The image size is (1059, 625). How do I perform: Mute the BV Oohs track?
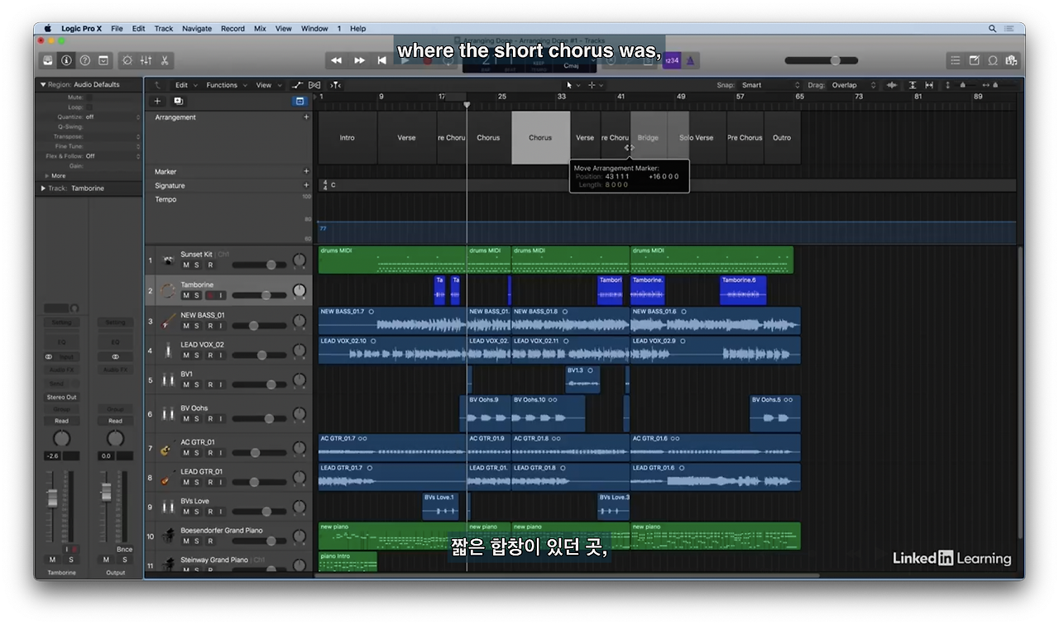186,418
